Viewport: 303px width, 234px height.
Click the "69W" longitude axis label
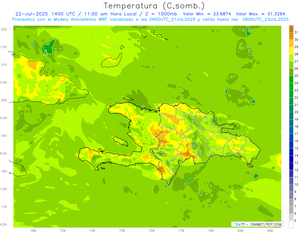coord(240,231)
